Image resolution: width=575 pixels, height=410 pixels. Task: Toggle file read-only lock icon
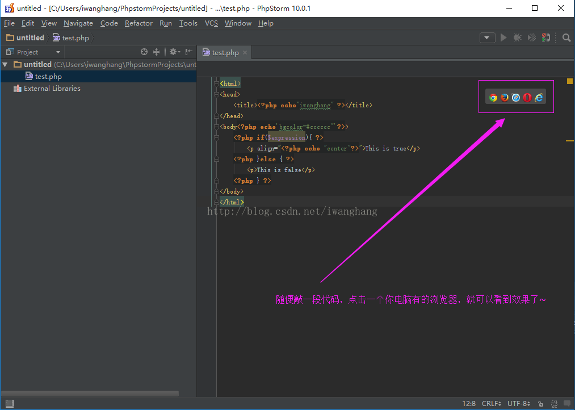540,403
